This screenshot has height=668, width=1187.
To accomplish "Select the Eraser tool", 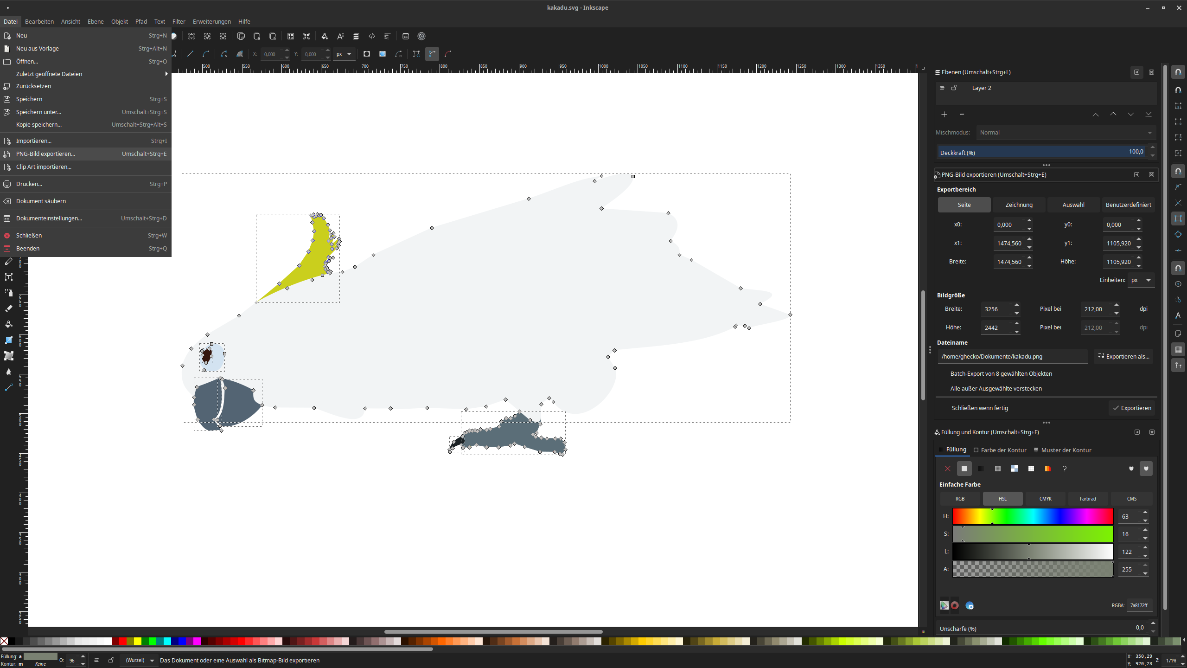I will 8,308.
